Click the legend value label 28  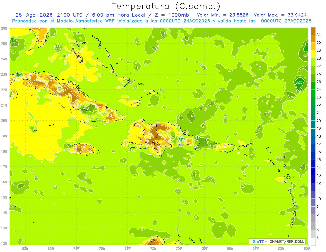point(319,58)
